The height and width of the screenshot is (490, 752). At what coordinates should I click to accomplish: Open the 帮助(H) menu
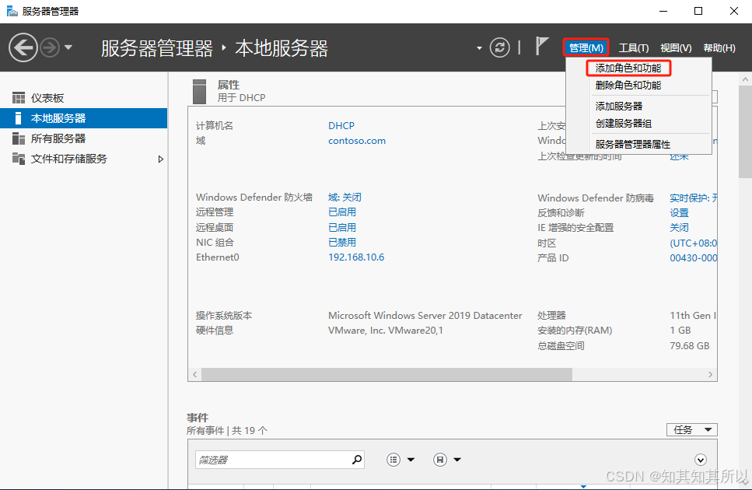[719, 48]
